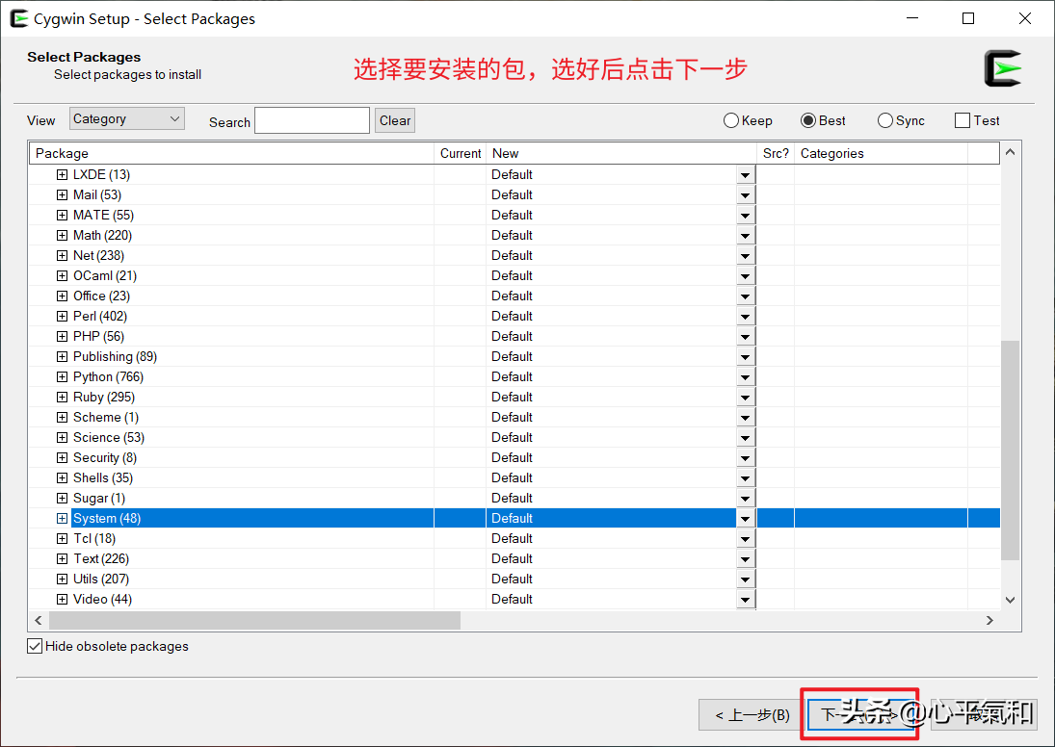Select the Sync radio button
The width and height of the screenshot is (1055, 747).
(884, 120)
